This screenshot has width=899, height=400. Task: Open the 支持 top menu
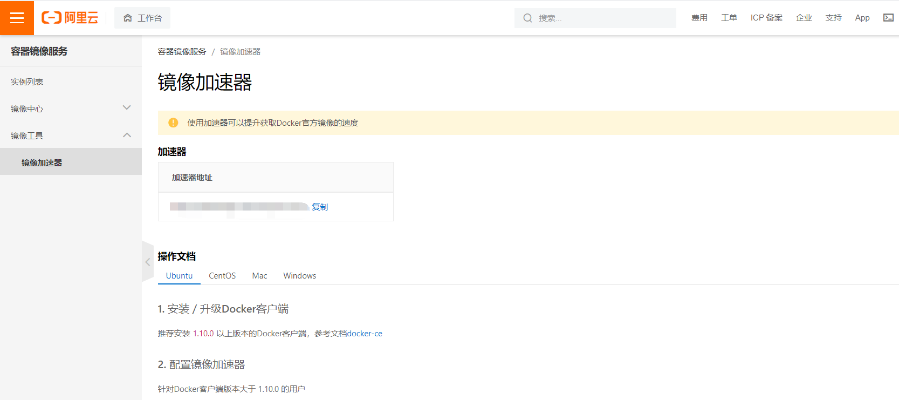[x=834, y=18]
